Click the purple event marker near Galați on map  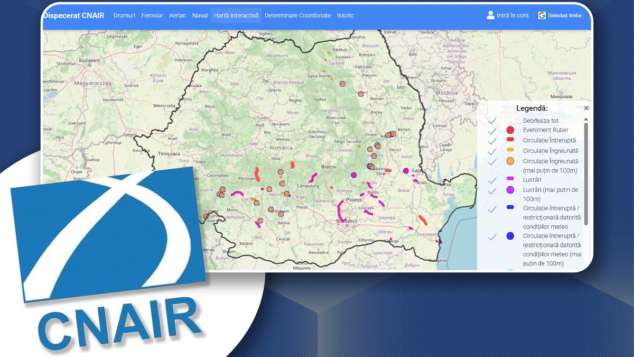pyautogui.click(x=406, y=170)
